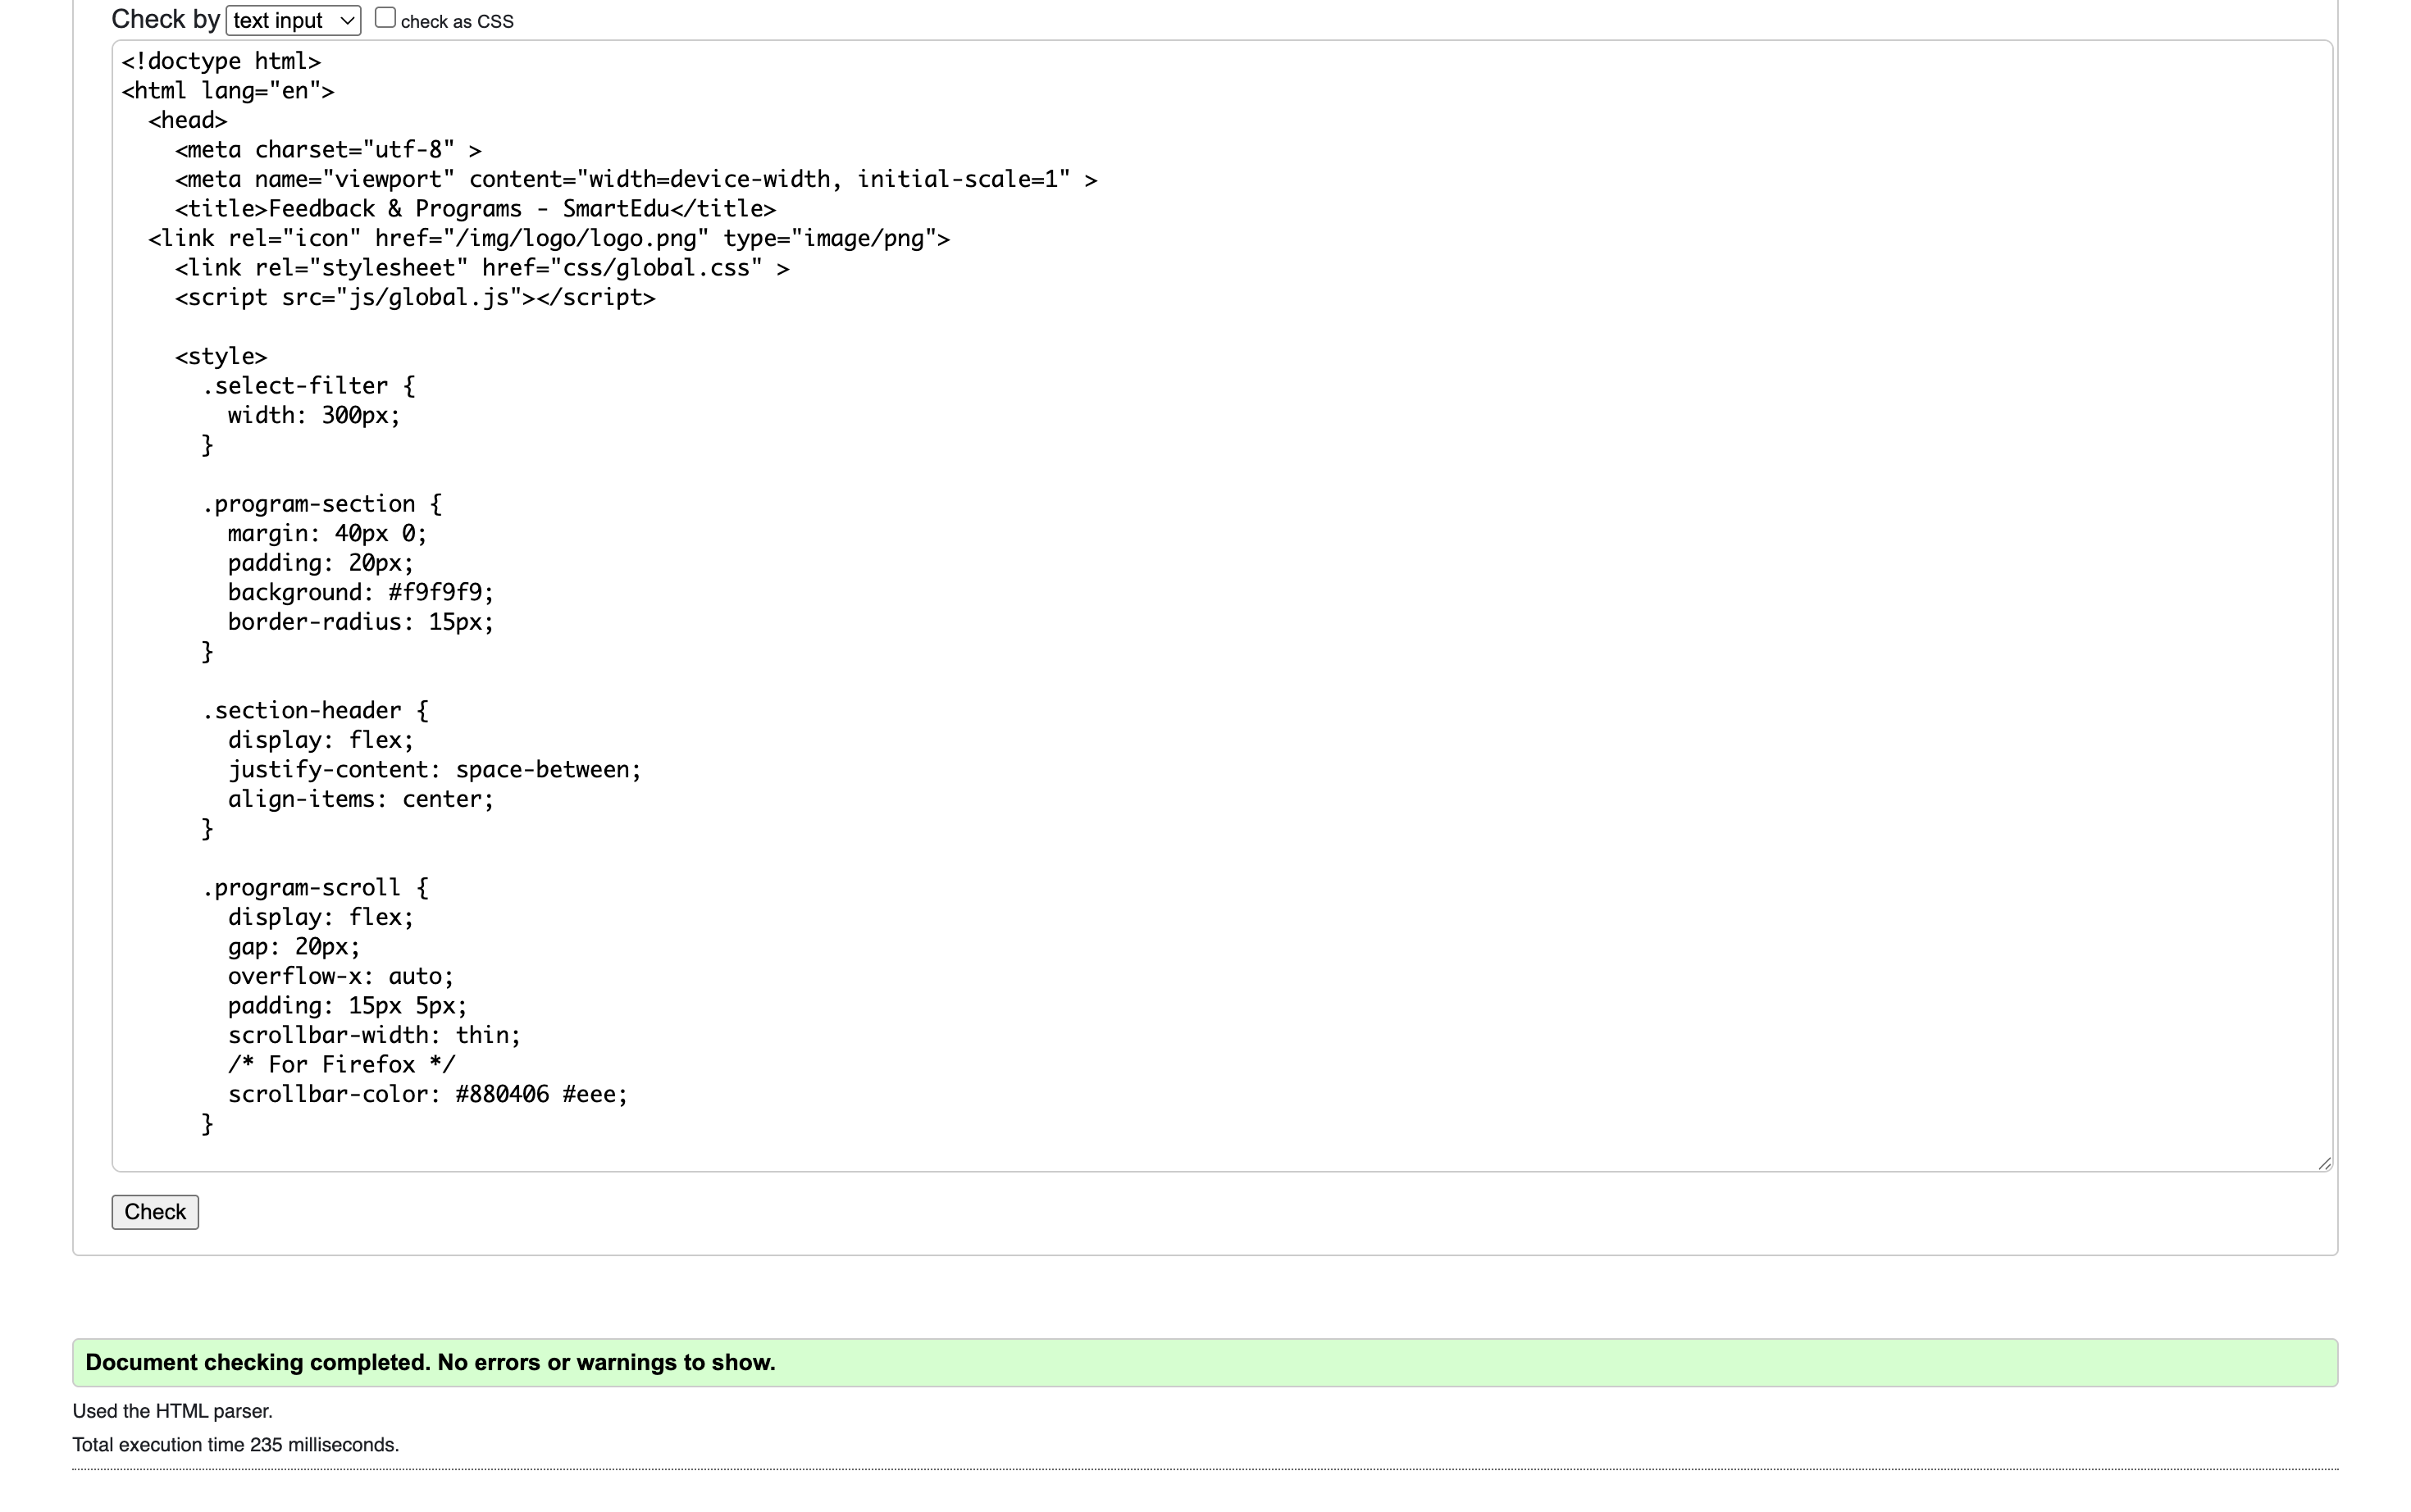Click the viewport meta tag line
Viewport: 2411px width, 1512px height.
635,180
